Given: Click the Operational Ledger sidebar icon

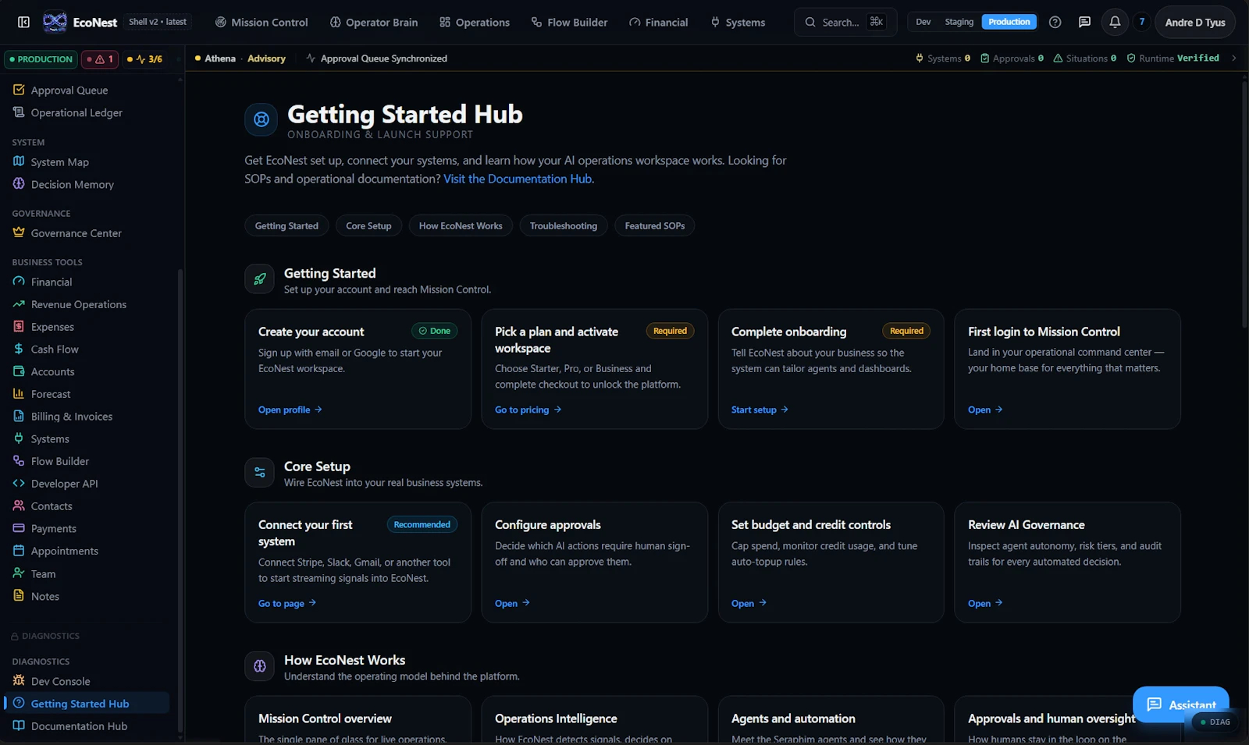Looking at the screenshot, I should pos(19,112).
